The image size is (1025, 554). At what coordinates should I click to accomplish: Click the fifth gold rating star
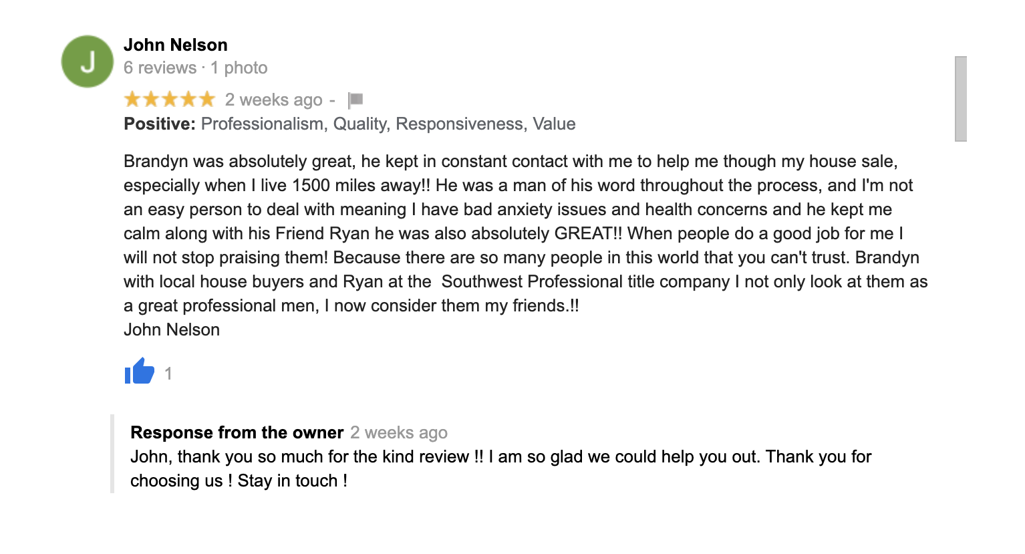point(207,100)
